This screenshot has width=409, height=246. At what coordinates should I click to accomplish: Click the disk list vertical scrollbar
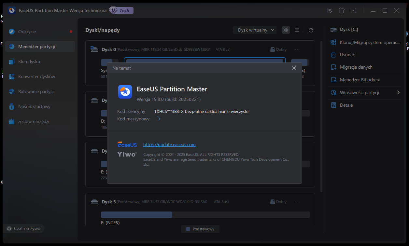coord(321,116)
